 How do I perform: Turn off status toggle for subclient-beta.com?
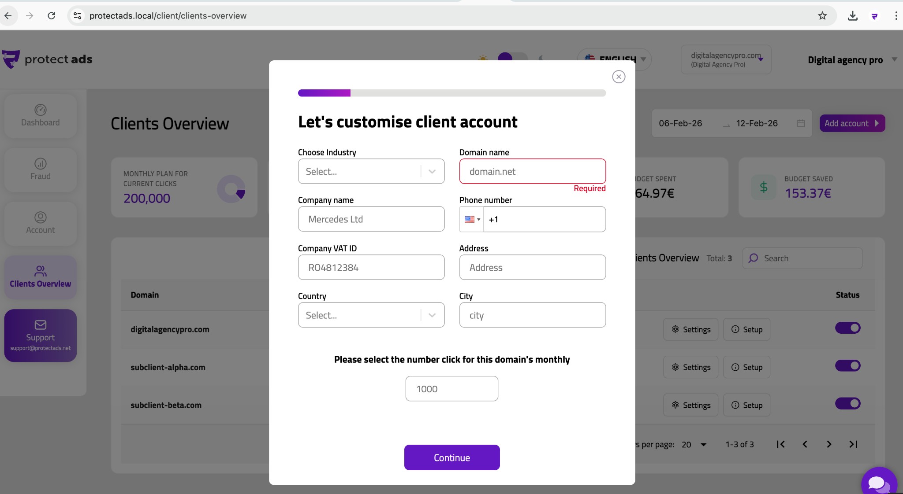point(848,403)
